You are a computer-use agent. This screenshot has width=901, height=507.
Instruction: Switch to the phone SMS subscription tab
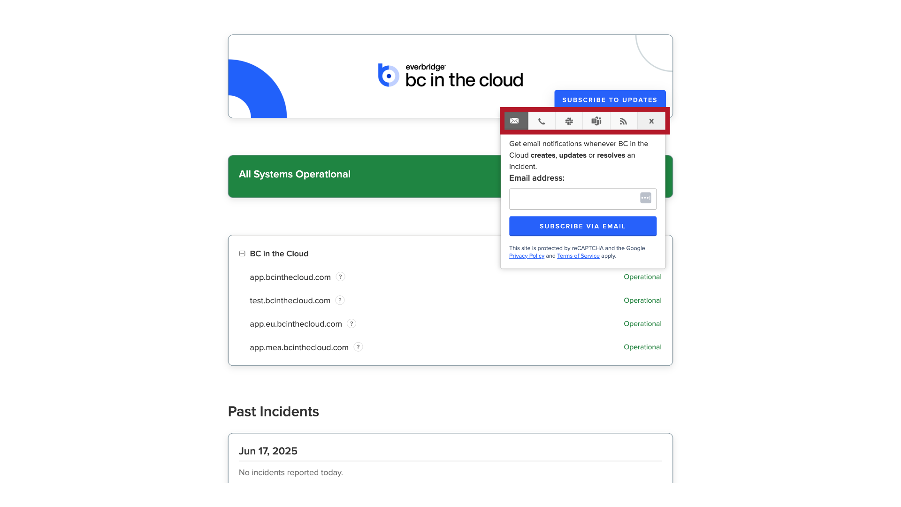click(x=542, y=121)
